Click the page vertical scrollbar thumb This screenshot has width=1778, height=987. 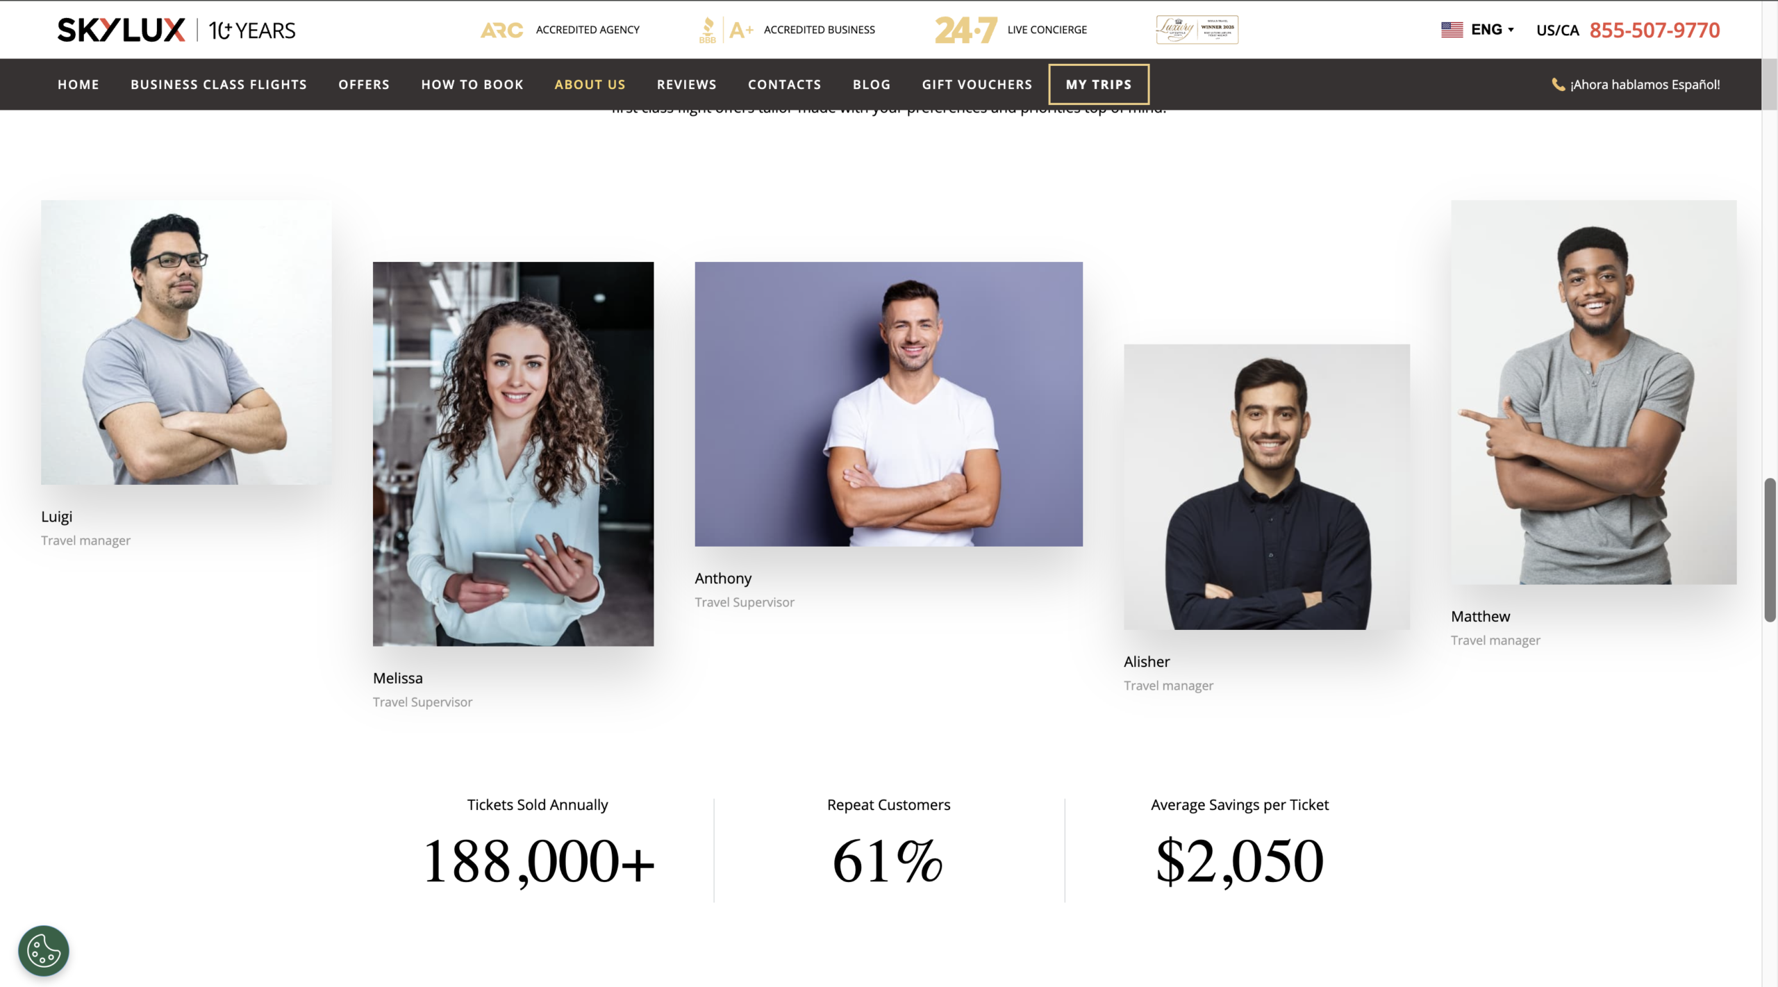[x=1770, y=549]
